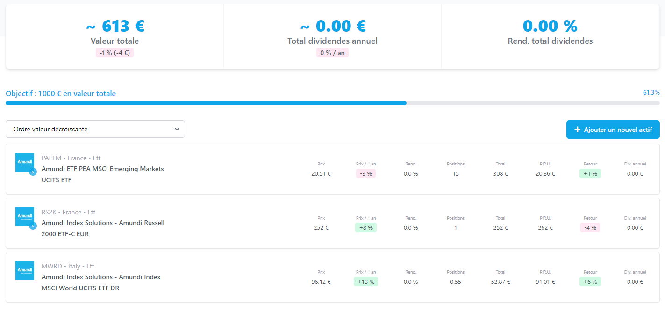Open Amundi Index MSCI World UCITS ETF
The height and width of the screenshot is (309, 665).
(x=101, y=282)
